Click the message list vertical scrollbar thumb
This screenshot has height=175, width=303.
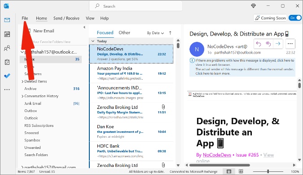click(178, 45)
